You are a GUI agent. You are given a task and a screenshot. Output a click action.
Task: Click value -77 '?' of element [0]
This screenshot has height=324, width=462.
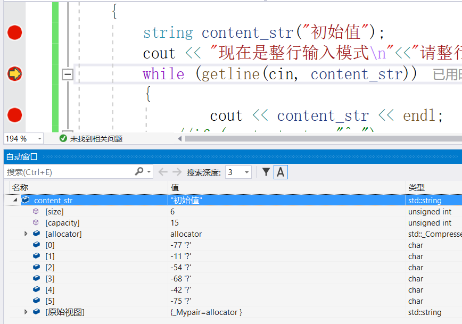180,245
